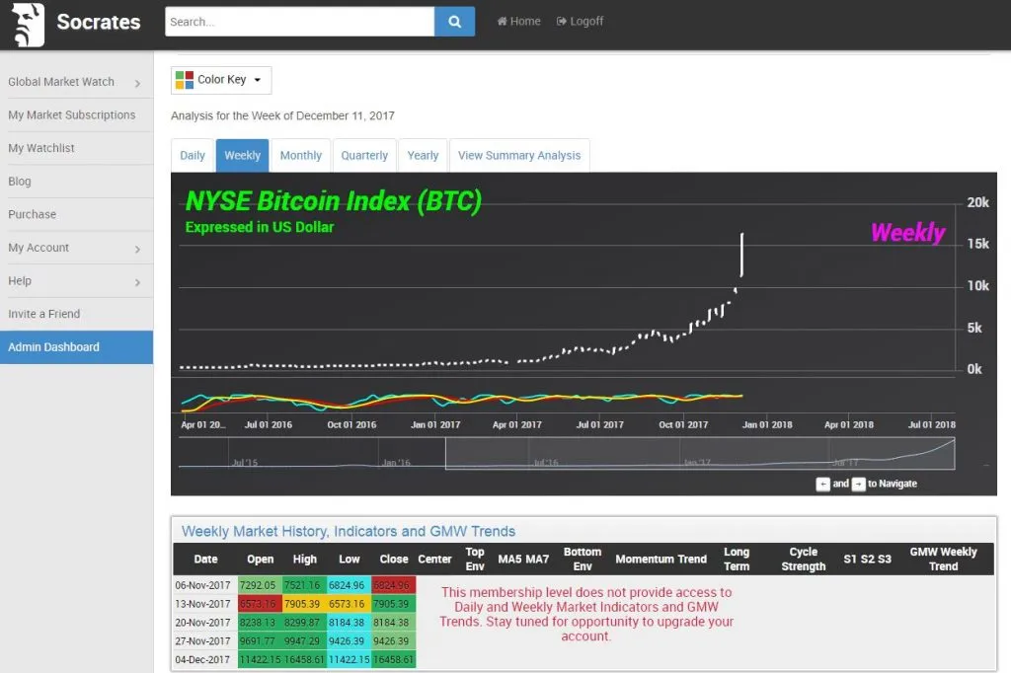Viewport: 1011px width, 673px height.
Task: Open the View Summary Analysis tab
Action: tap(519, 156)
